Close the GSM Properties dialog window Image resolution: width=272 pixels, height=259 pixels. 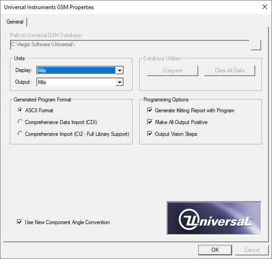pyautogui.click(x=264, y=7)
